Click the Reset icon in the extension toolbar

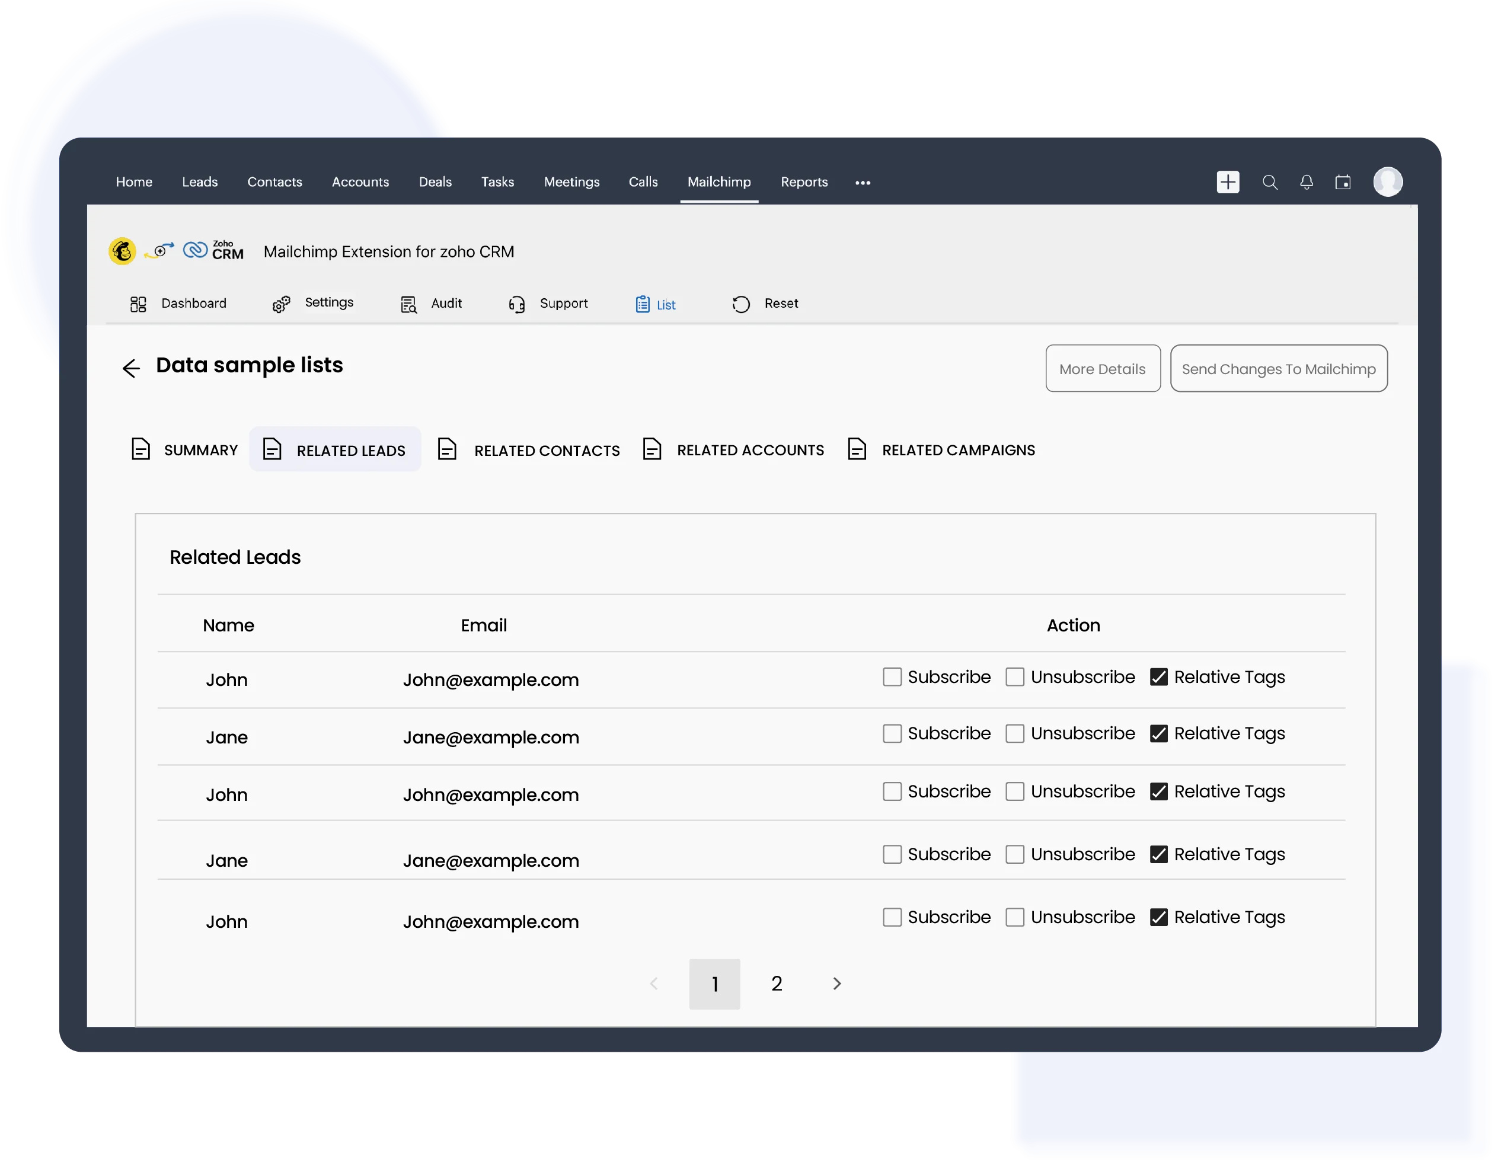click(x=741, y=304)
